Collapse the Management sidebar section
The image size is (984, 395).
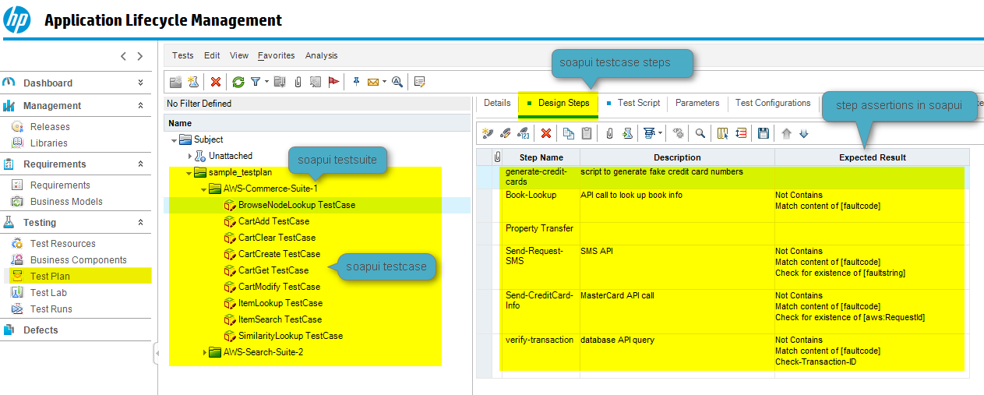click(140, 105)
